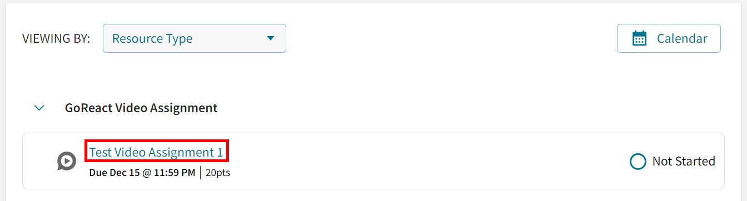Click the GoReact video play icon
747x201 pixels.
67,162
